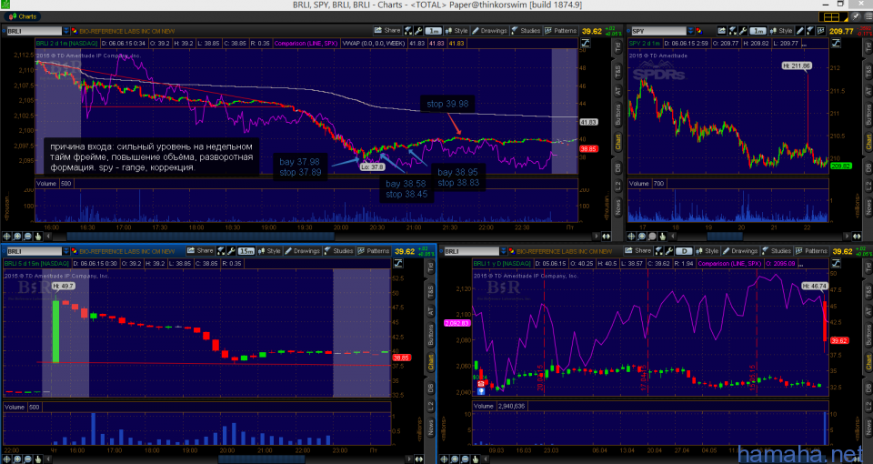Image resolution: width=873 pixels, height=464 pixels.
Task: Click Share in the BRLI 1m chart
Action: click(387, 31)
